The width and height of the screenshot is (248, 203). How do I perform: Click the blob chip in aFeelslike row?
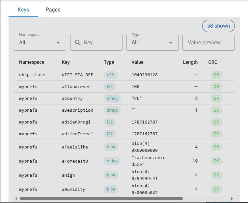(111, 147)
